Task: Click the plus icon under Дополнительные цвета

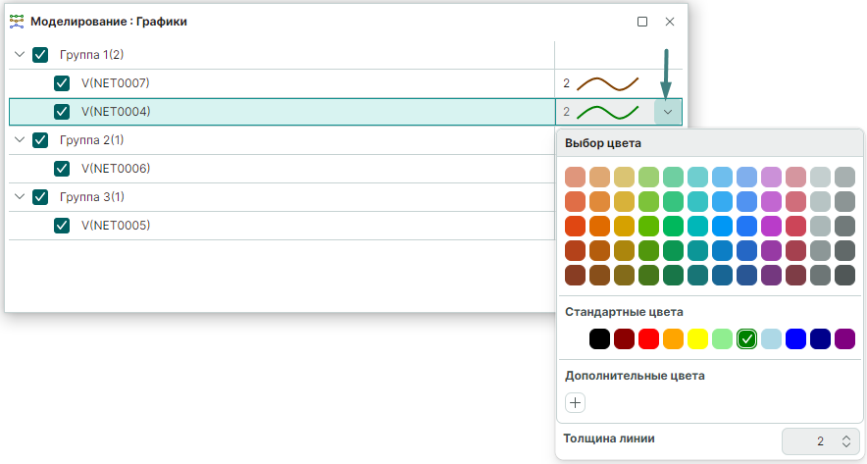Action: pos(576,402)
